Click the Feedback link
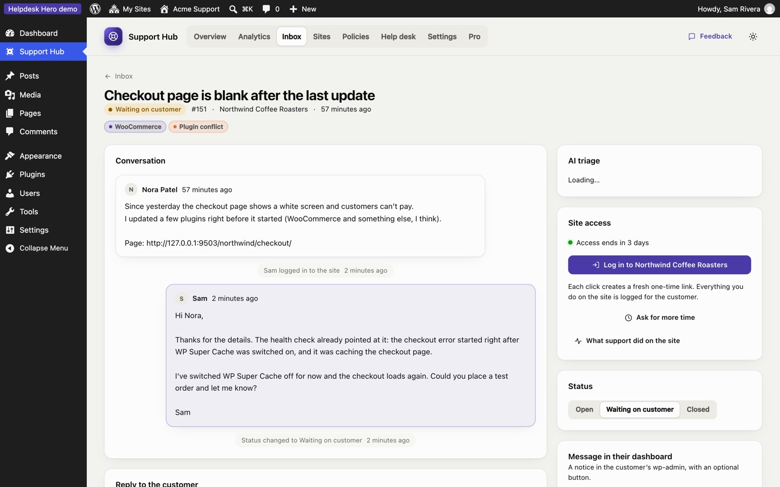 click(710, 37)
